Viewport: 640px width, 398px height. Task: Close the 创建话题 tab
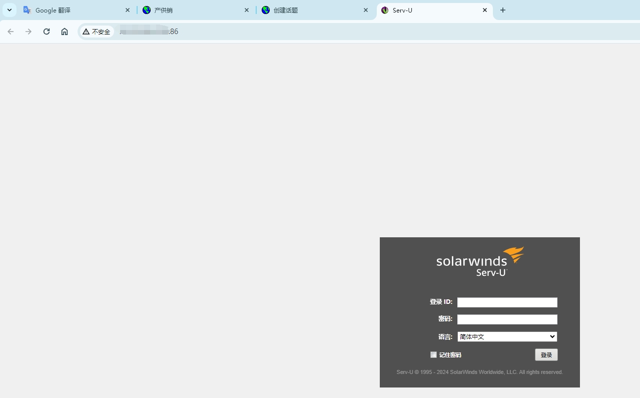point(366,10)
